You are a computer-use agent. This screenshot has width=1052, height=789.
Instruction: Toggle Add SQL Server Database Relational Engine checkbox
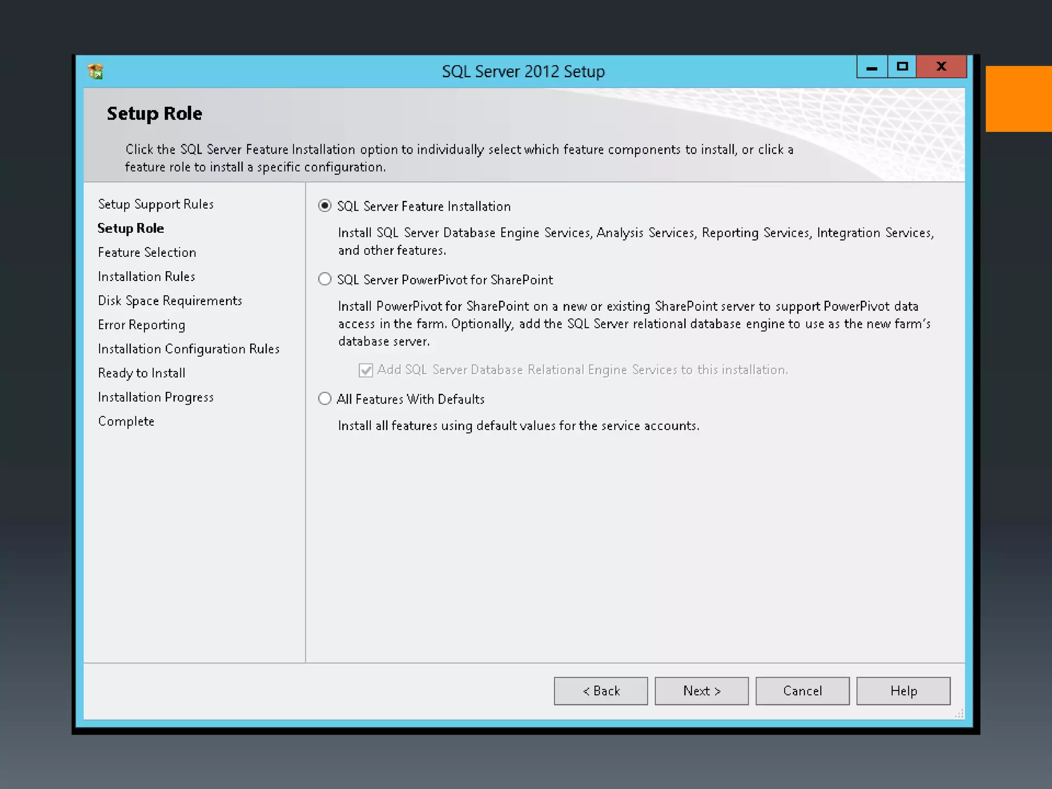366,370
